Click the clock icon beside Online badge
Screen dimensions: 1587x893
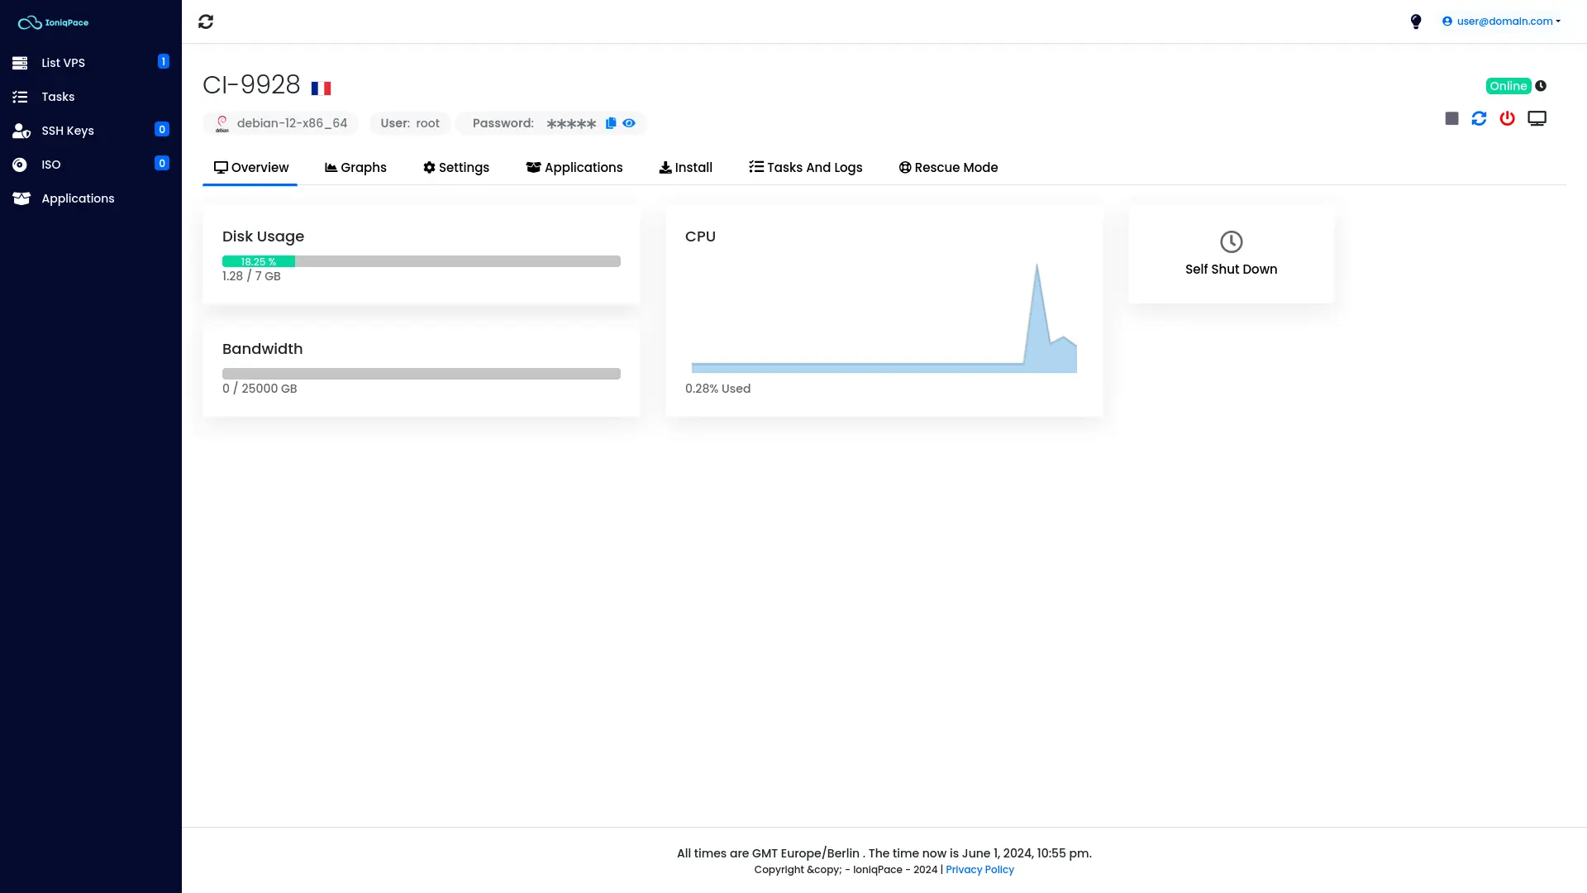pyautogui.click(x=1541, y=86)
